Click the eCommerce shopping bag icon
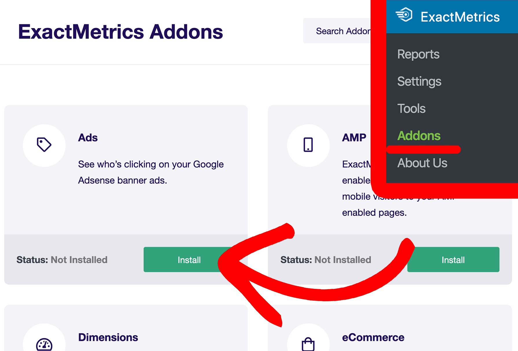The height and width of the screenshot is (351, 518). point(308,344)
